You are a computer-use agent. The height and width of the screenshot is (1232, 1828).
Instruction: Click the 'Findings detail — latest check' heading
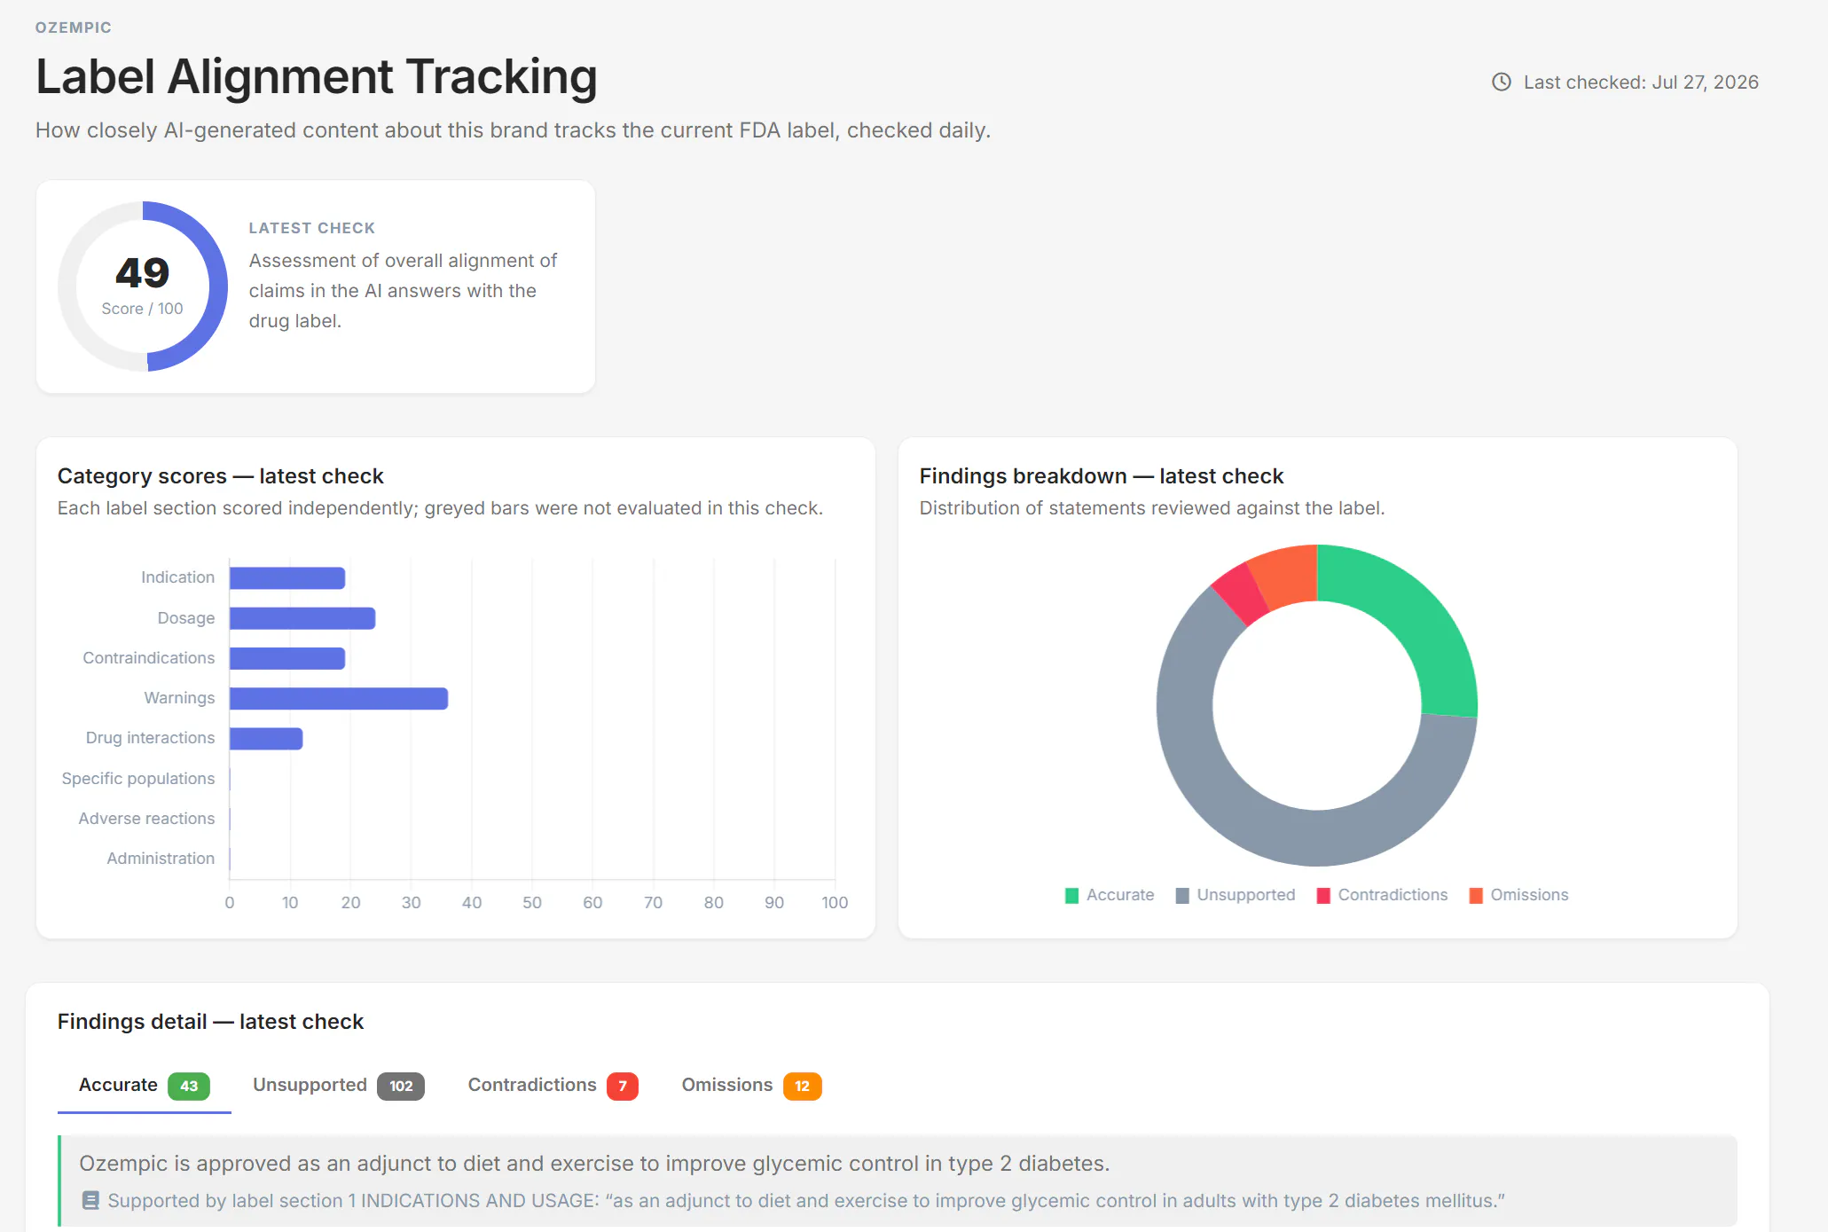[210, 1022]
